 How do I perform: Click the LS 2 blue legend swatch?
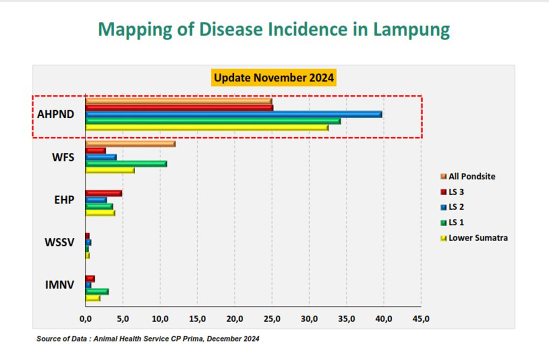pos(443,207)
